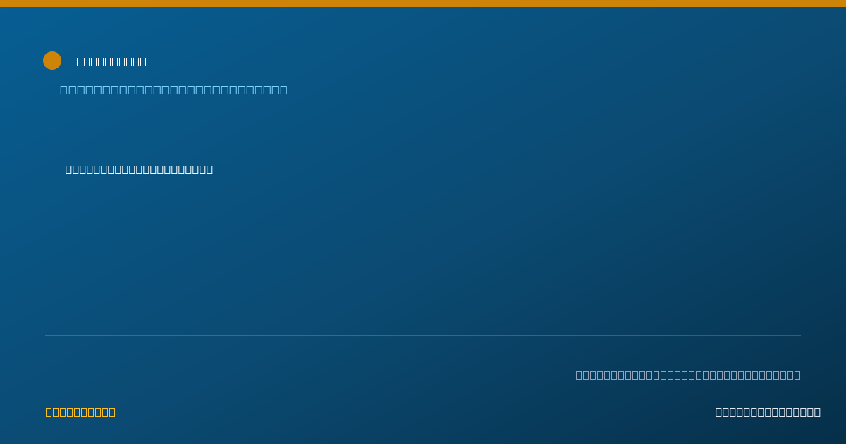The height and width of the screenshot is (444, 846).
Task: Click the white body text below the subtitle
Action: pyautogui.click(x=139, y=169)
